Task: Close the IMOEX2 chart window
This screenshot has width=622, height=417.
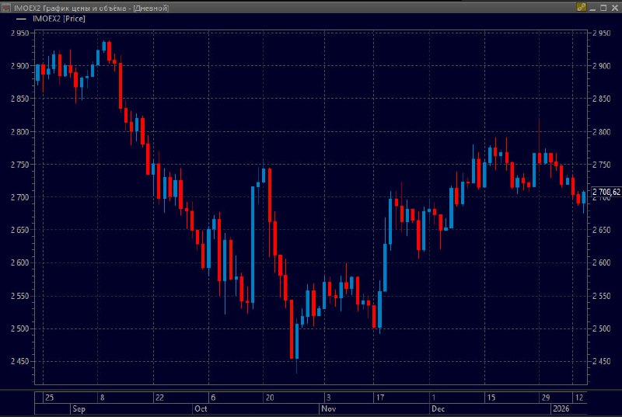Action: [614, 7]
